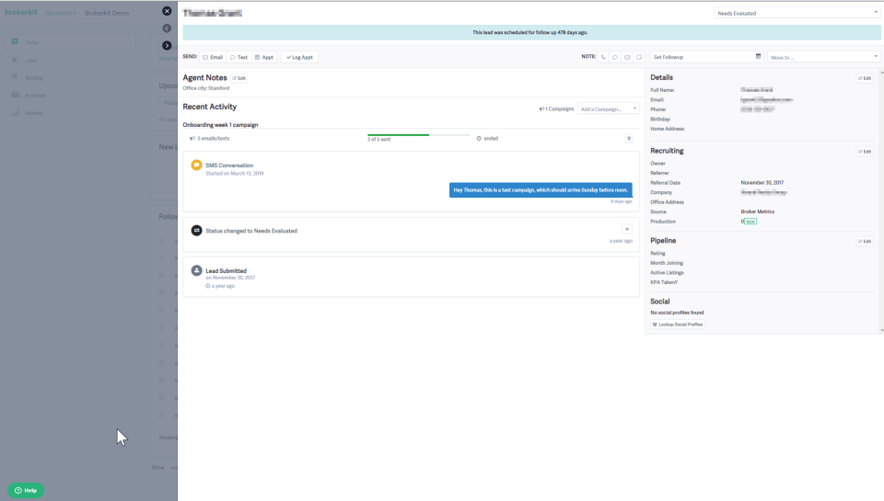
Task: Click the 3 of 5 sent label
Action: (378, 139)
